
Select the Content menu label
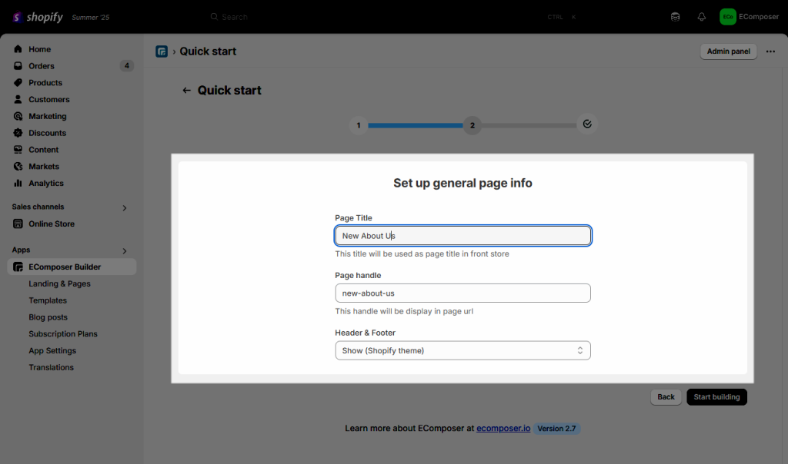(43, 150)
